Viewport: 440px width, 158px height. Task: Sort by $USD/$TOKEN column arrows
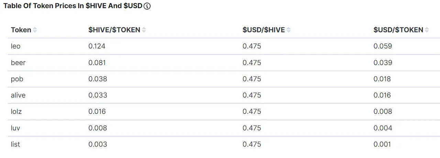[427, 30]
